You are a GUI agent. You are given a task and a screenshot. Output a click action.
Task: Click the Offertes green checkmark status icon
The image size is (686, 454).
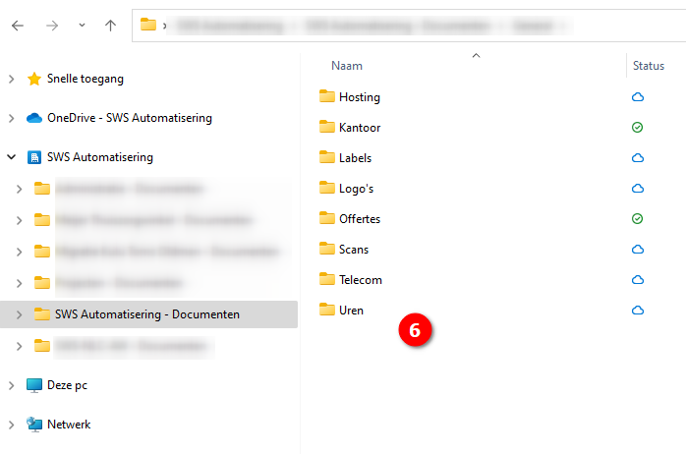tap(637, 219)
